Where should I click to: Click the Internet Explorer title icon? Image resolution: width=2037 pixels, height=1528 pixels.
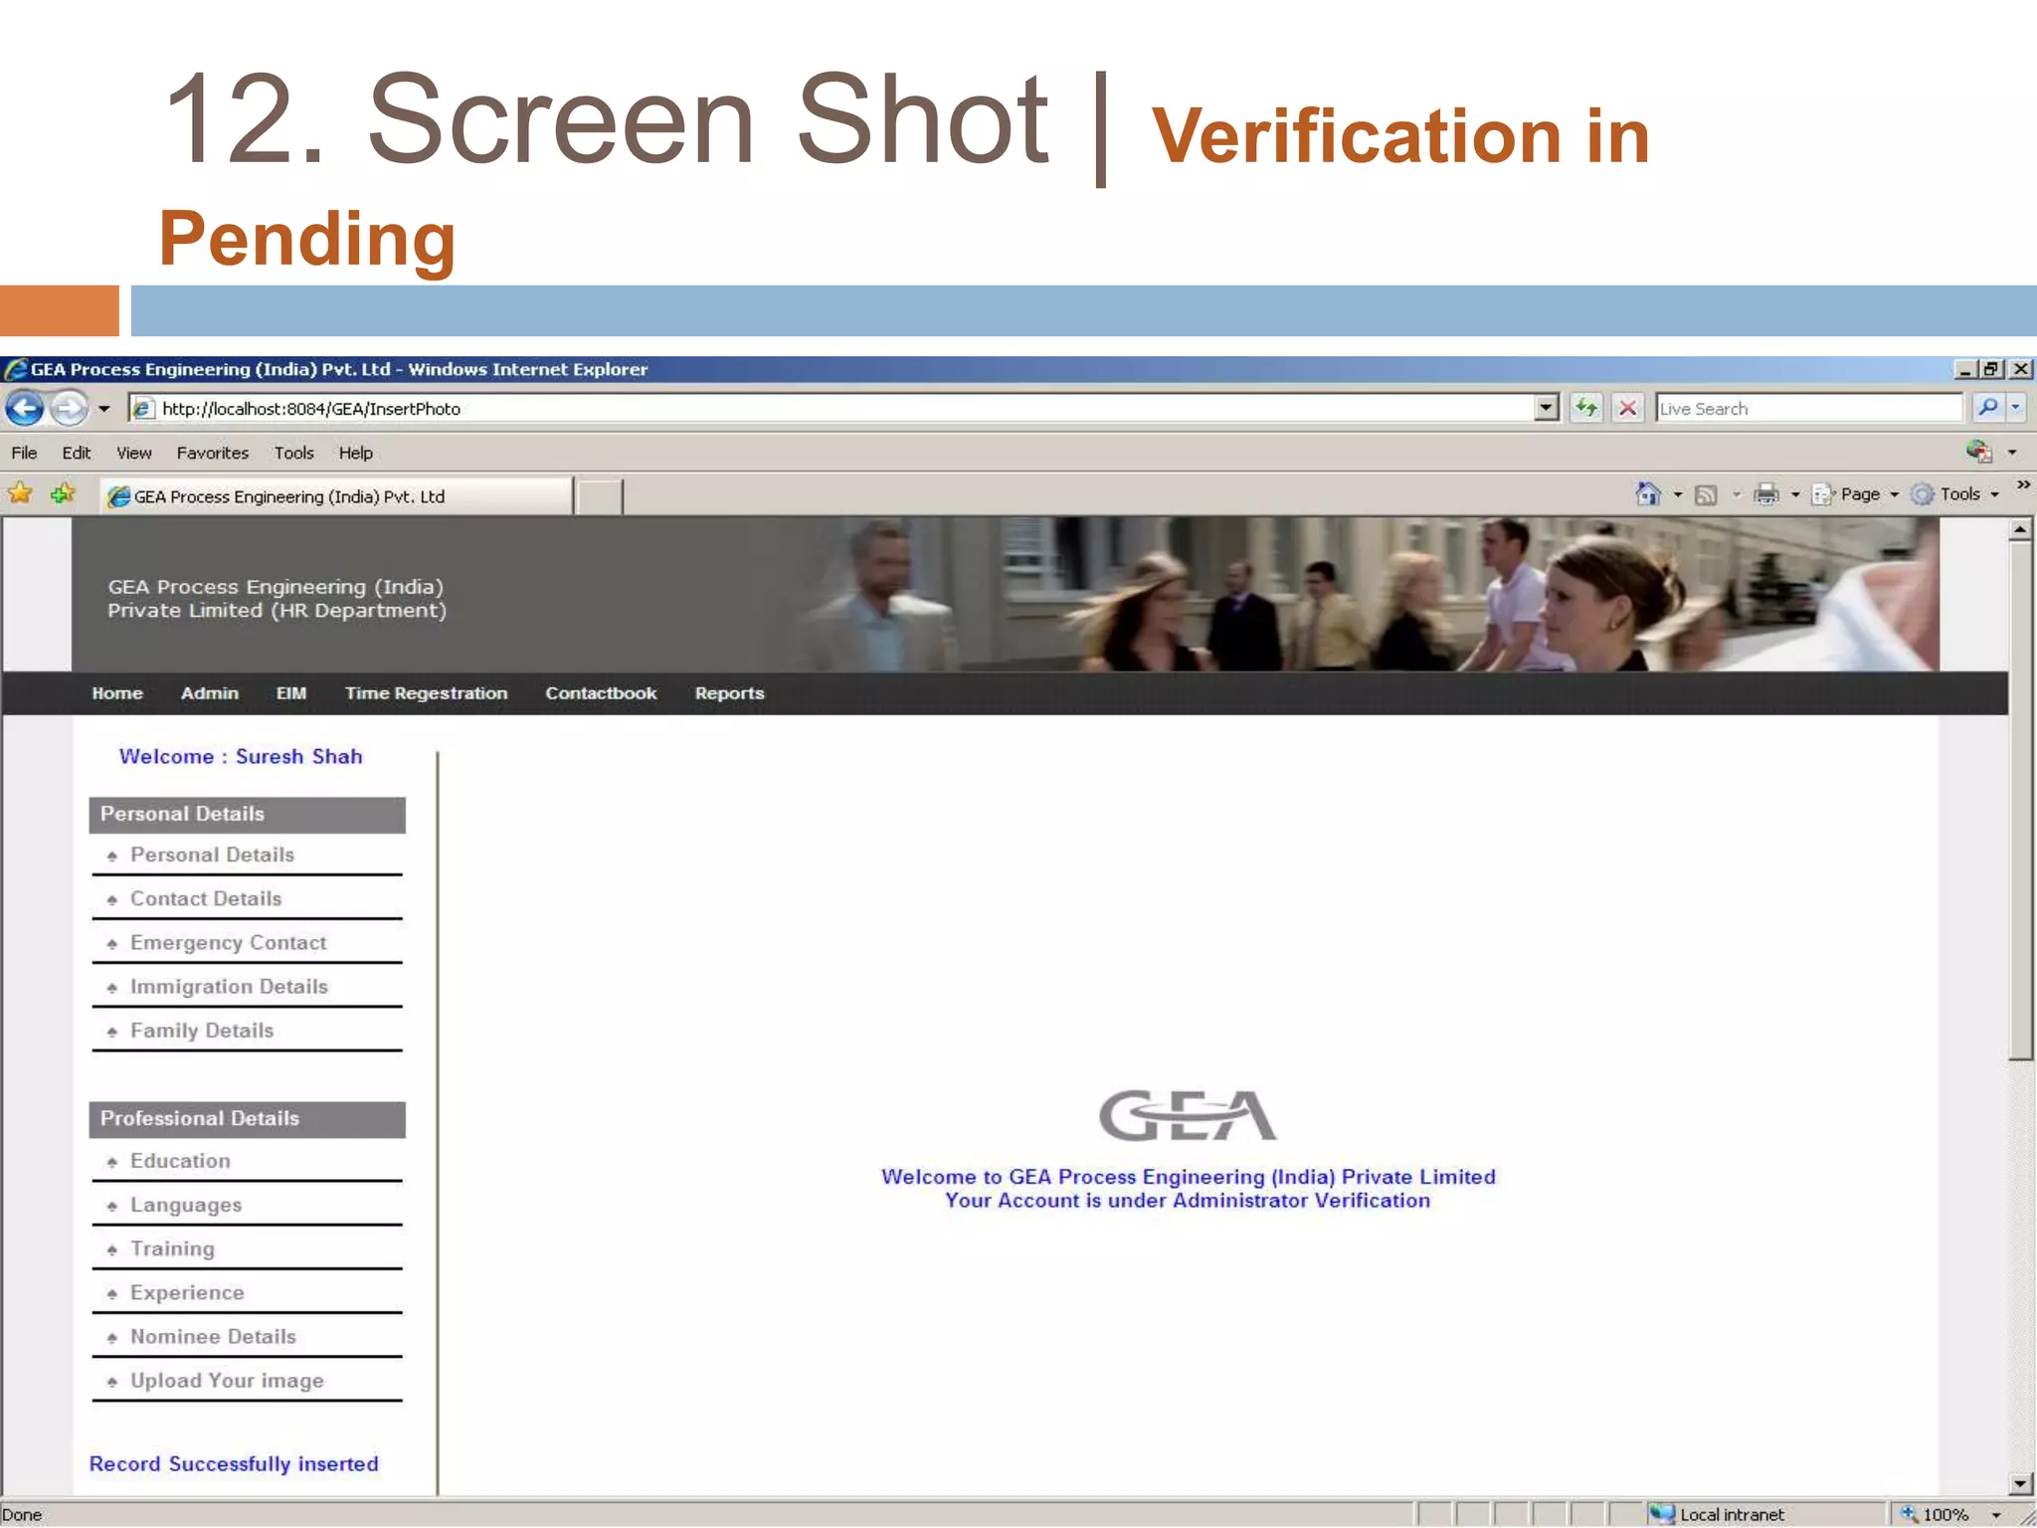[16, 369]
